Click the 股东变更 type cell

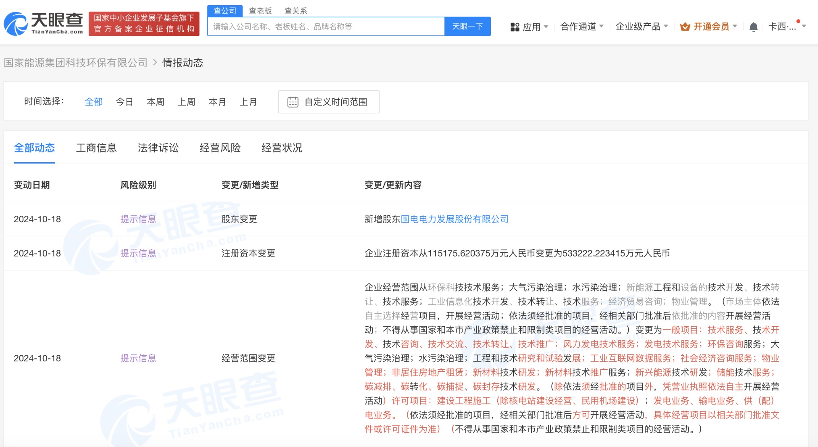tap(239, 219)
